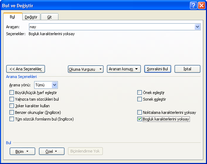Expand the Arama yönü combo box

[x=54, y=85]
